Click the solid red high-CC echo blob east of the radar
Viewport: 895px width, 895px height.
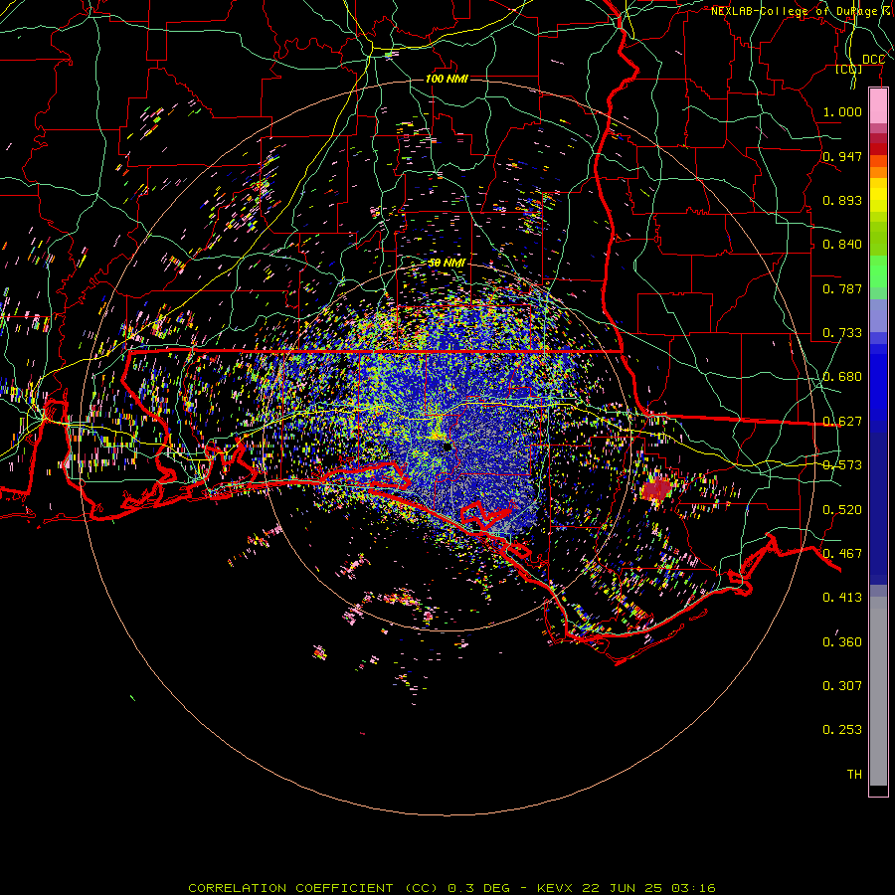(656, 489)
